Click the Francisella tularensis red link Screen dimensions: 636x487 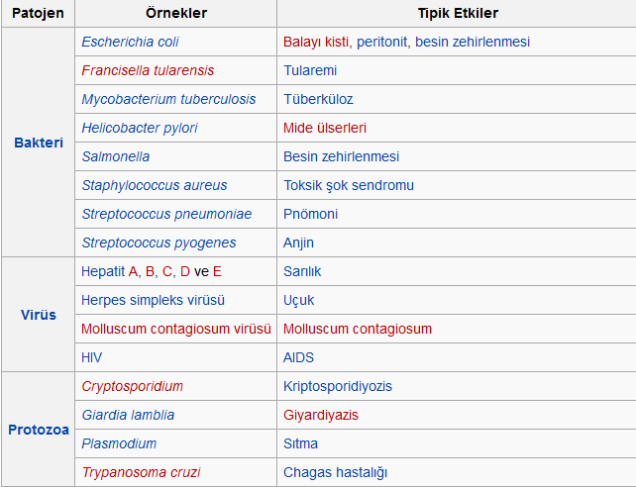[x=148, y=70]
